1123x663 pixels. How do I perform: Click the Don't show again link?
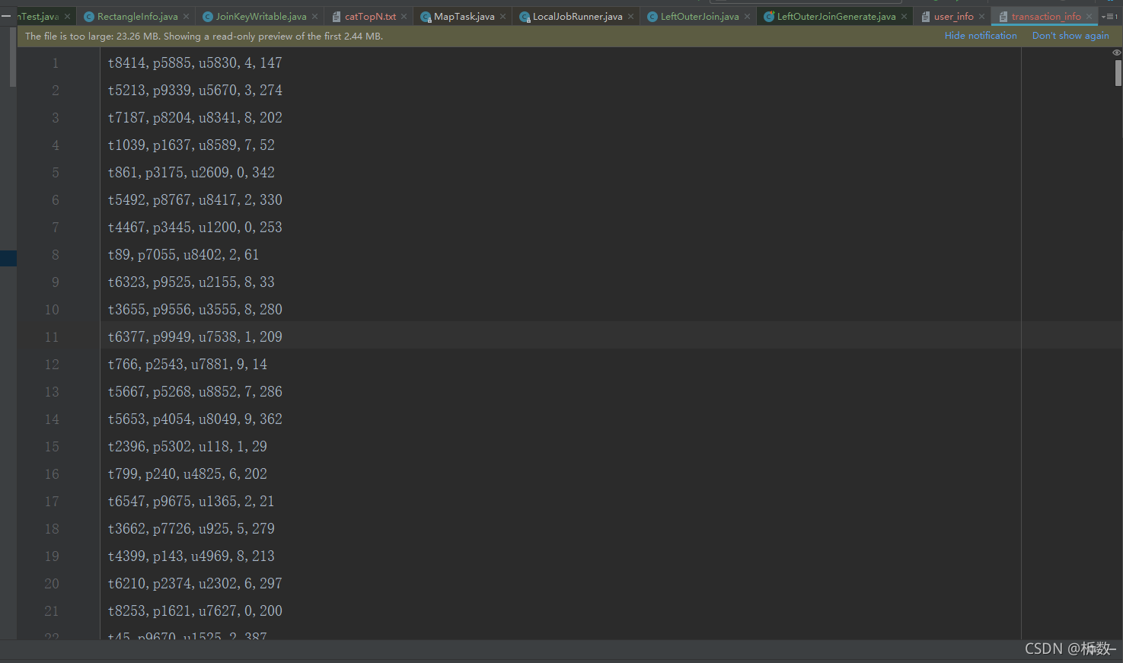click(1070, 36)
